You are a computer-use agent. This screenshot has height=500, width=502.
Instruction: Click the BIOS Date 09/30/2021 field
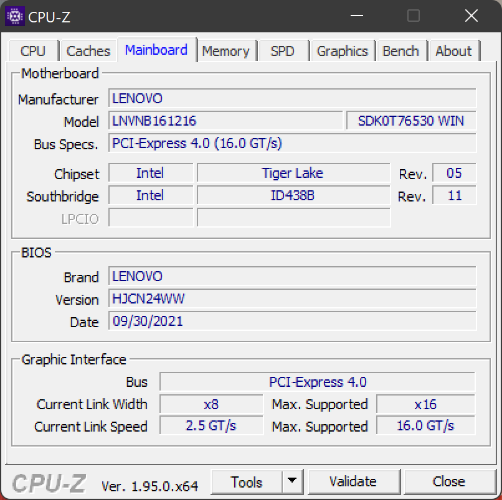click(x=292, y=321)
